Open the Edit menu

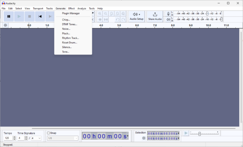10,8
